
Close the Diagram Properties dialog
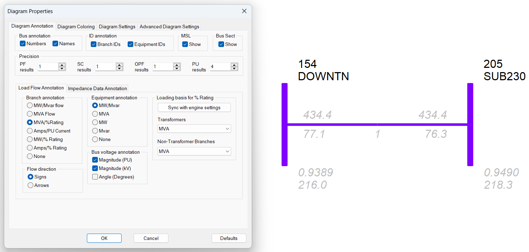tap(244, 11)
